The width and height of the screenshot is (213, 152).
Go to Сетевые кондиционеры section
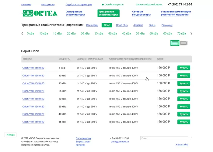click(x=141, y=13)
